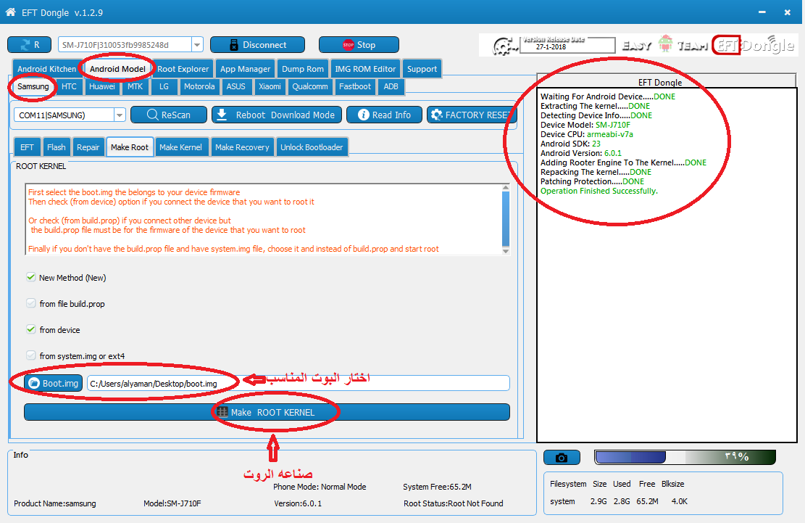Click the phone icon on Disconnect
Screen dimensions: 805x523
(233, 45)
